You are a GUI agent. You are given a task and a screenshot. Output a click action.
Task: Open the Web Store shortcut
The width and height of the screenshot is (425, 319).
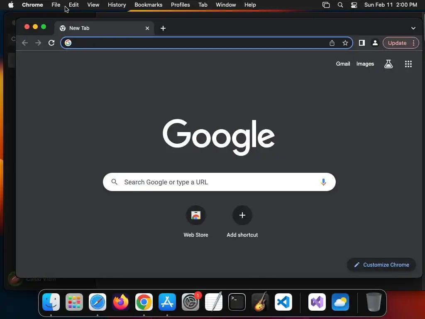coord(196,222)
